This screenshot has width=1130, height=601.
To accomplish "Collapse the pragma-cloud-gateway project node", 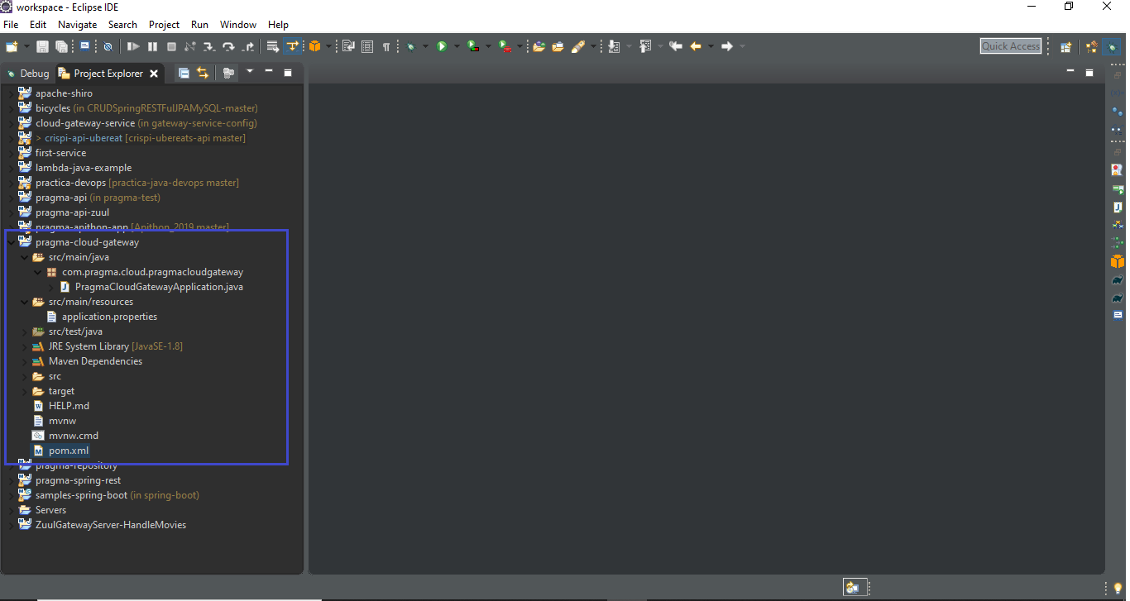I will pyautogui.click(x=11, y=243).
